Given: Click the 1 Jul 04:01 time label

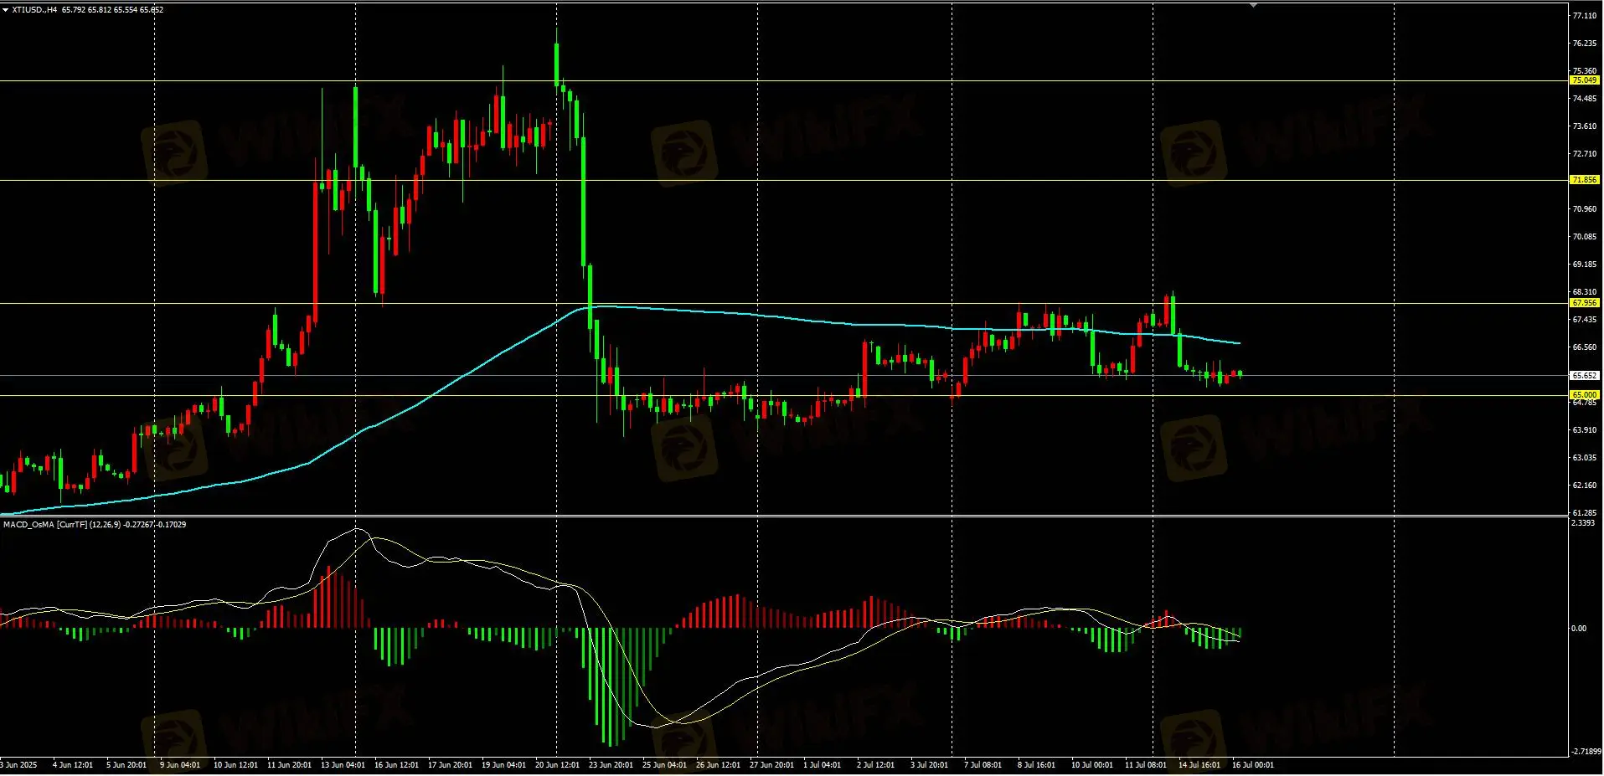Looking at the screenshot, I should [x=822, y=765].
